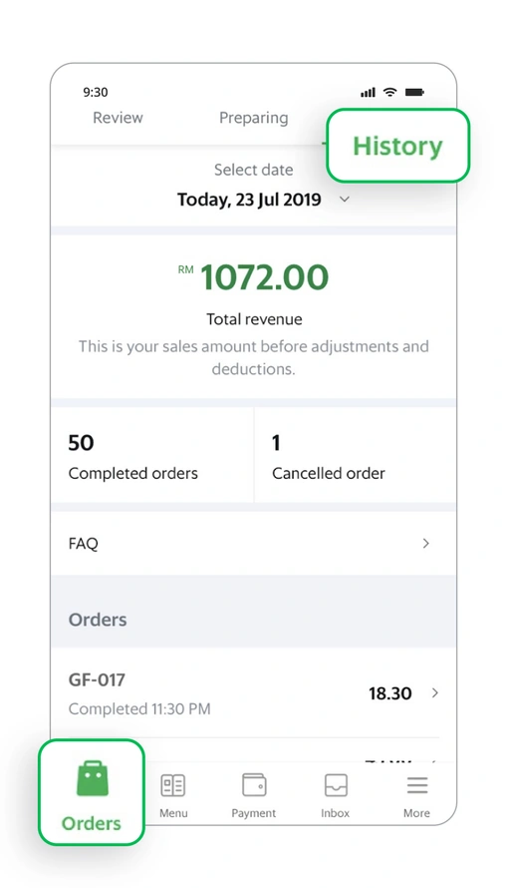Tap the Wi-Fi status icon
Image resolution: width=507 pixels, height=888 pixels.
[x=390, y=92]
